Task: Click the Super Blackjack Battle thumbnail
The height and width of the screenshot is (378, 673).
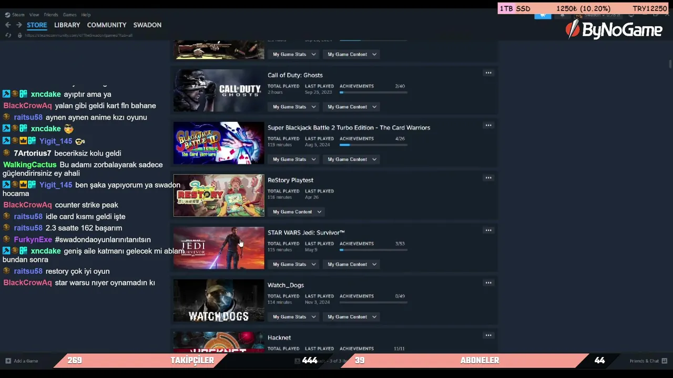Action: 219,143
